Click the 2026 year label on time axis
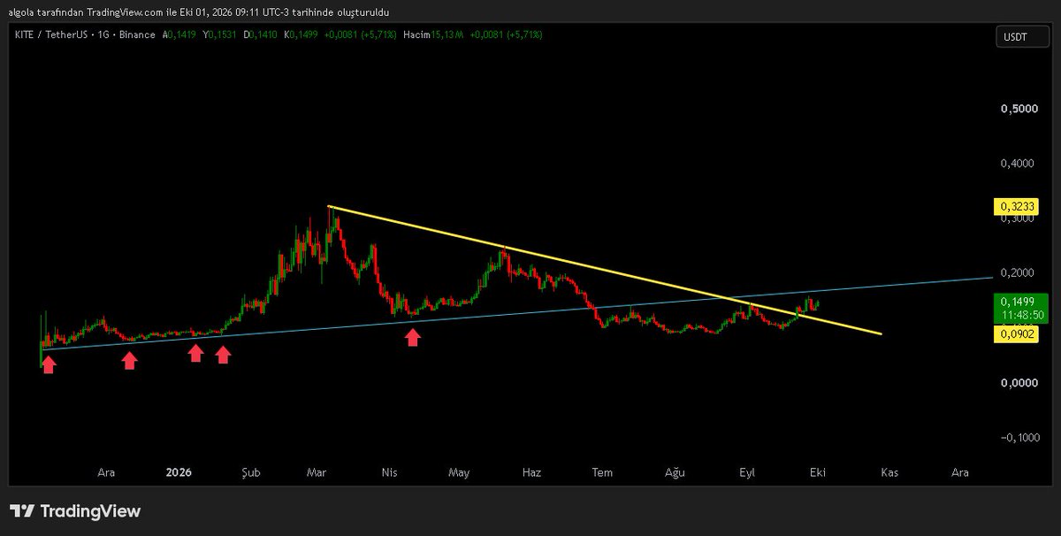The image size is (1061, 536). pos(179,472)
